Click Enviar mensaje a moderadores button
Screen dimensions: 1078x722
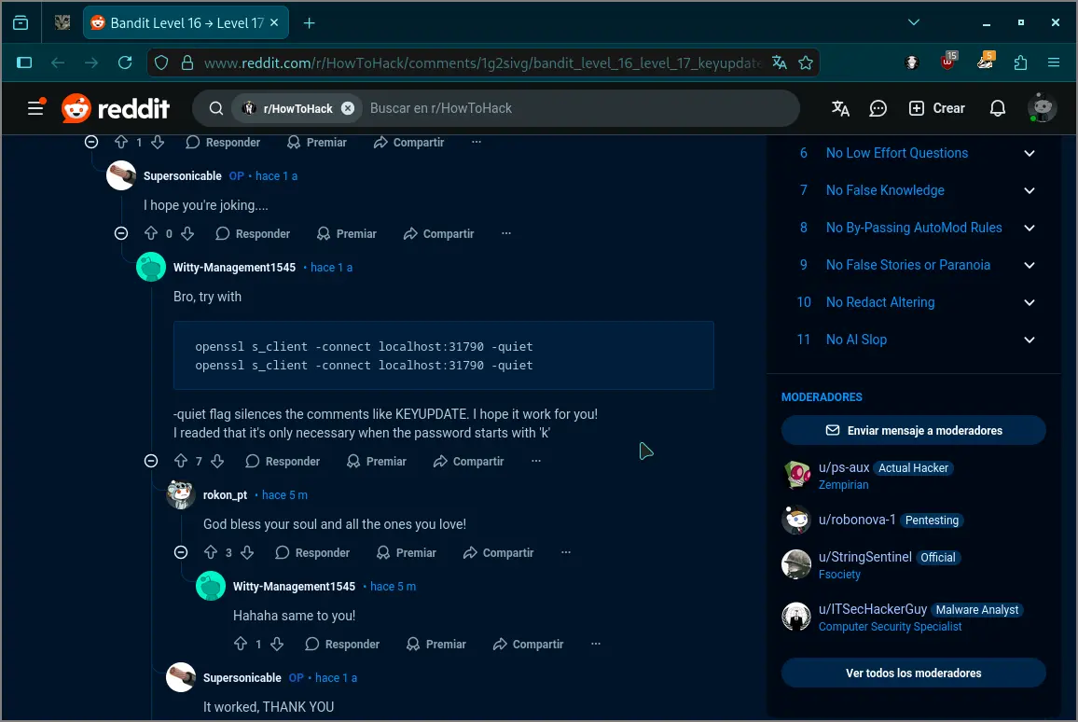point(913,430)
